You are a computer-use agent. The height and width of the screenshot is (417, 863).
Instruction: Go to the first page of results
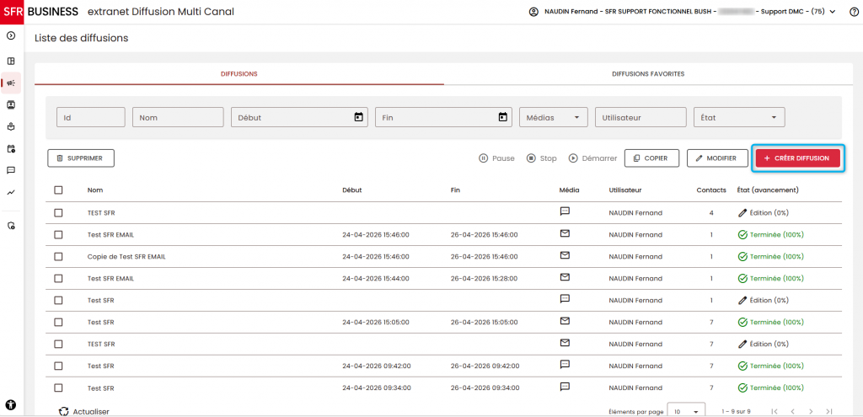[775, 411]
